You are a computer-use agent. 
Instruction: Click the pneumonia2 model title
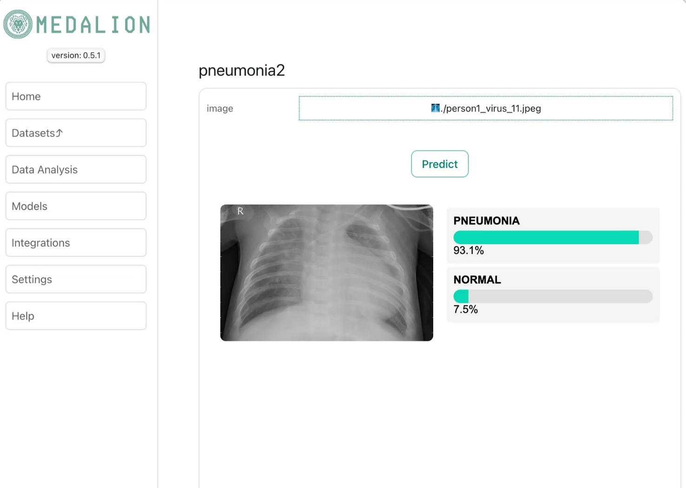tap(242, 71)
